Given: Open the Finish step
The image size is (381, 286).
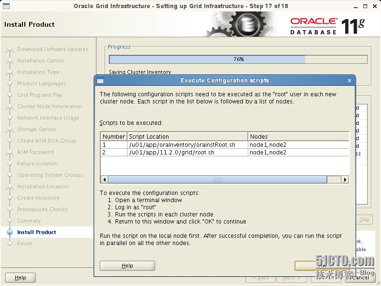Looking at the screenshot, I should [24, 244].
